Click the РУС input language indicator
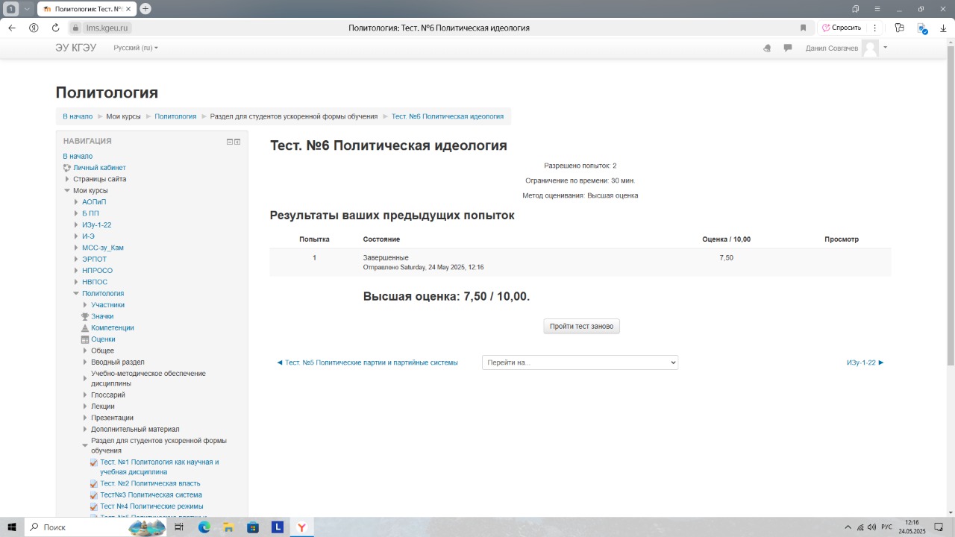955x537 pixels. pos(887,527)
